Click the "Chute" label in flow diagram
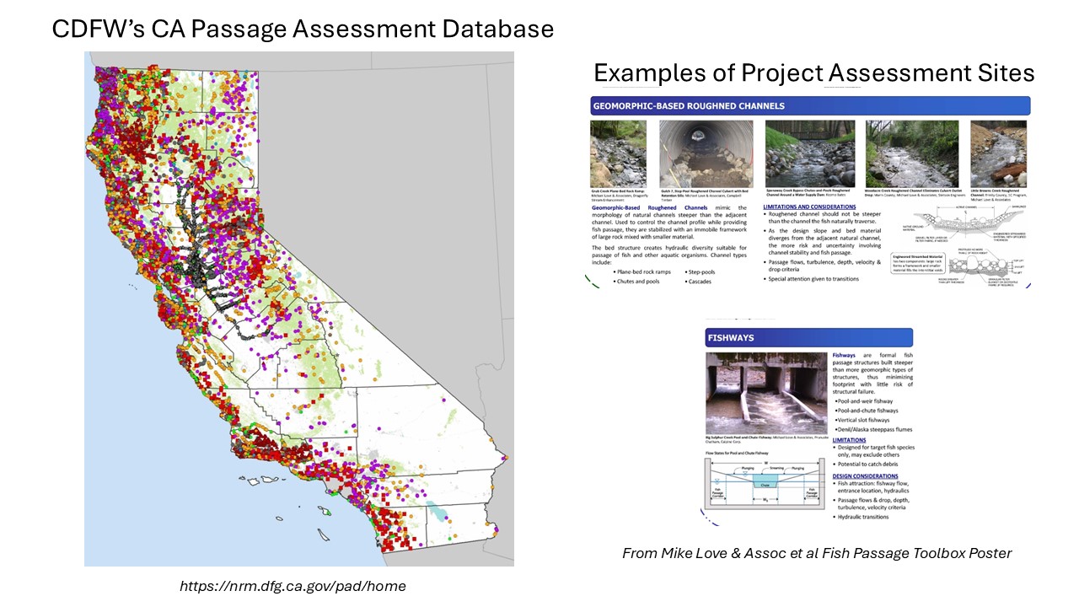Image resolution: width=1079 pixels, height=607 pixels. click(x=765, y=484)
